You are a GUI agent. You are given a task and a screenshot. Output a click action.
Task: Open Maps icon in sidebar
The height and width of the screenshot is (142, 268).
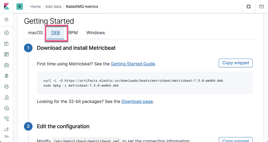(x=6, y=76)
